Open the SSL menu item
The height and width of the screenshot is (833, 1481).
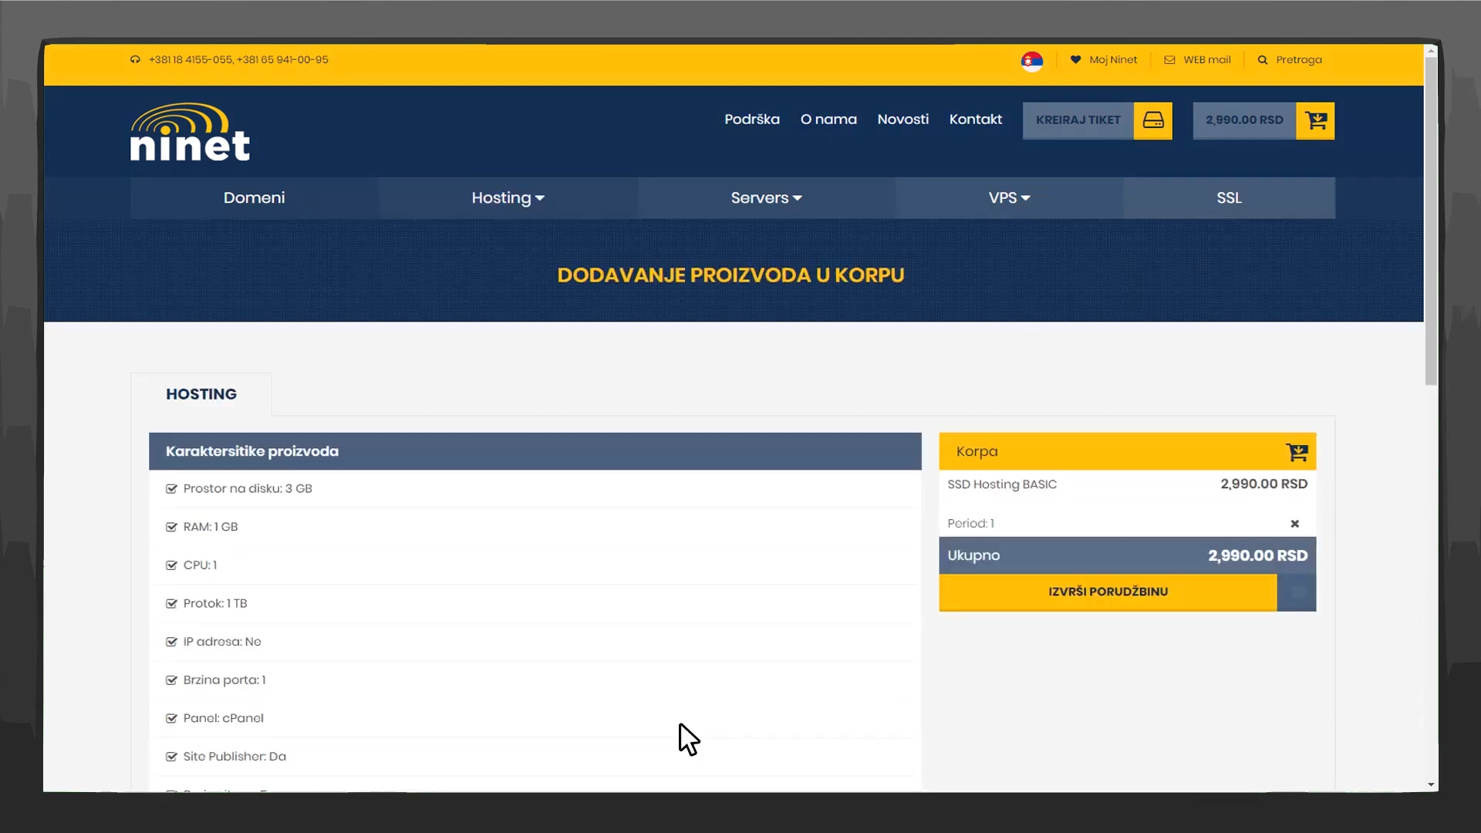pyautogui.click(x=1229, y=198)
